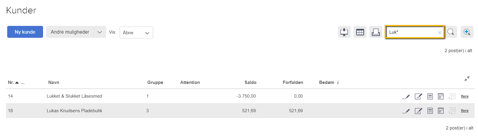The image size is (478, 139).
Task: Click the Saldo column header
Action: pos(250,82)
